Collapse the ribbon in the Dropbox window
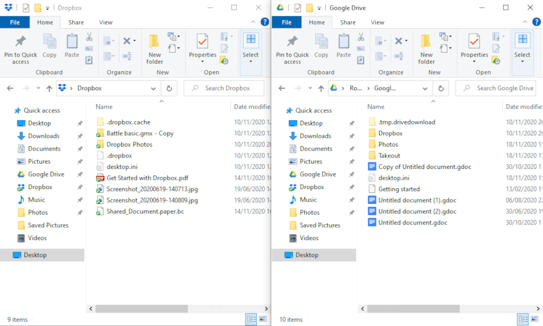The height and width of the screenshot is (326, 543). point(253,22)
